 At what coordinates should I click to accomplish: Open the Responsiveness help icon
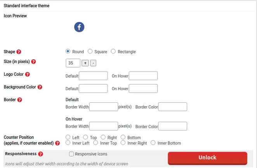tap(40, 154)
